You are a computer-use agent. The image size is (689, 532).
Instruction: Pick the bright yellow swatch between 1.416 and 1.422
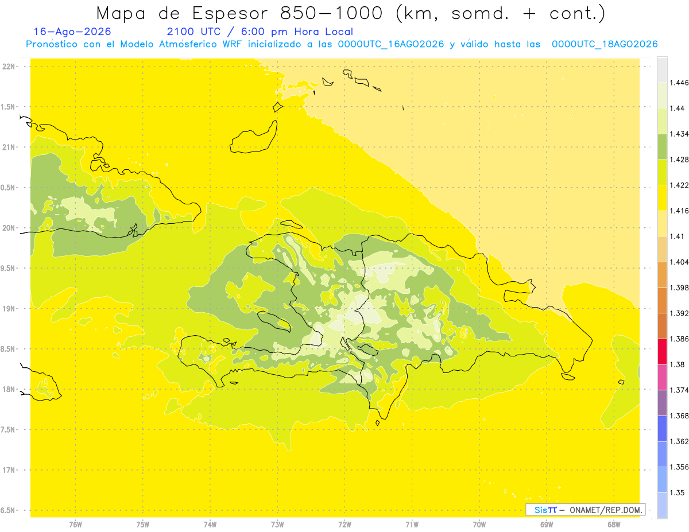662,197
